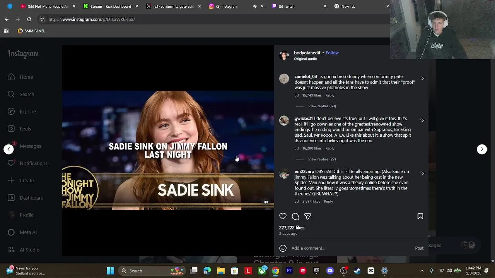Like camelot_04's comment

pyautogui.click(x=422, y=78)
